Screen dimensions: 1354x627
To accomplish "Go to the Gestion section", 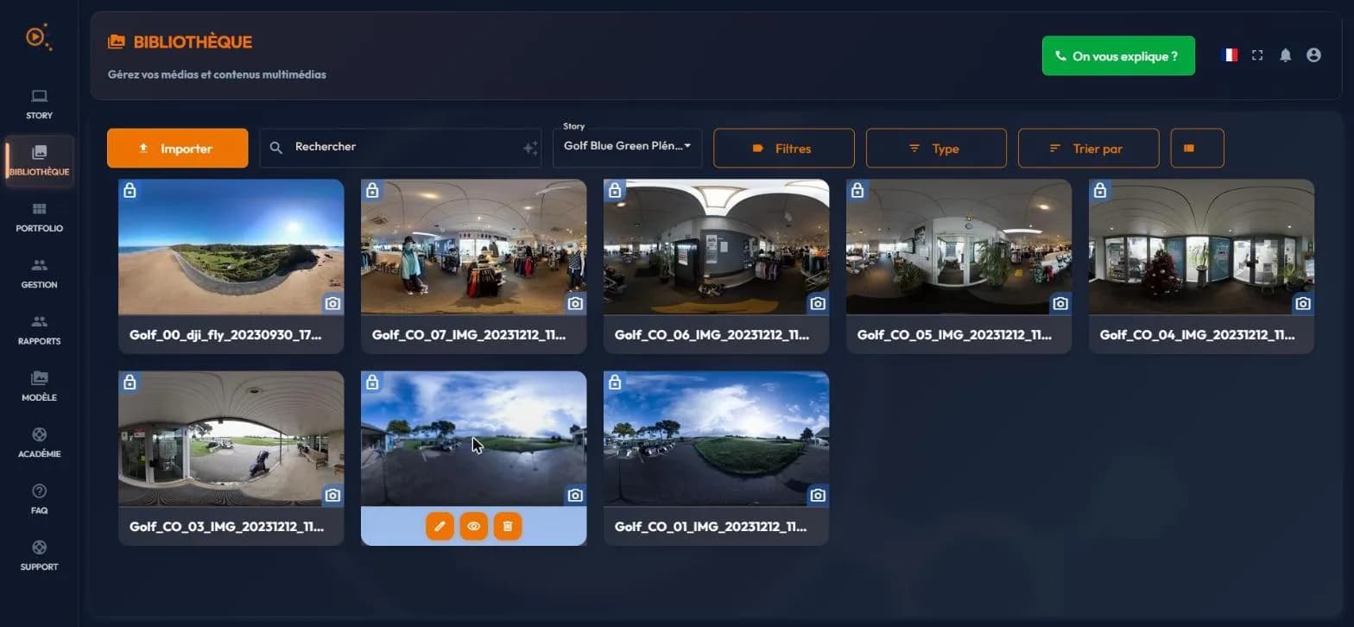I will [39, 273].
